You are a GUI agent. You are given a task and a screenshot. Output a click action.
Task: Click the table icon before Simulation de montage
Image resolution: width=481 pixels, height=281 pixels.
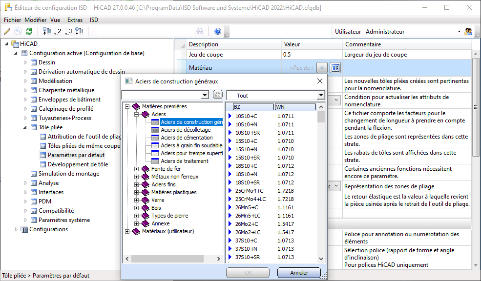(34, 174)
